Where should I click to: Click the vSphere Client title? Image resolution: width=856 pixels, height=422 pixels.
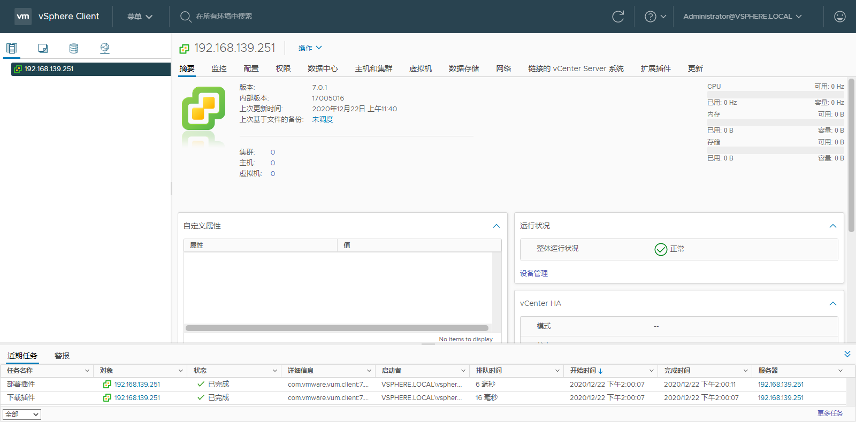pyautogui.click(x=68, y=17)
